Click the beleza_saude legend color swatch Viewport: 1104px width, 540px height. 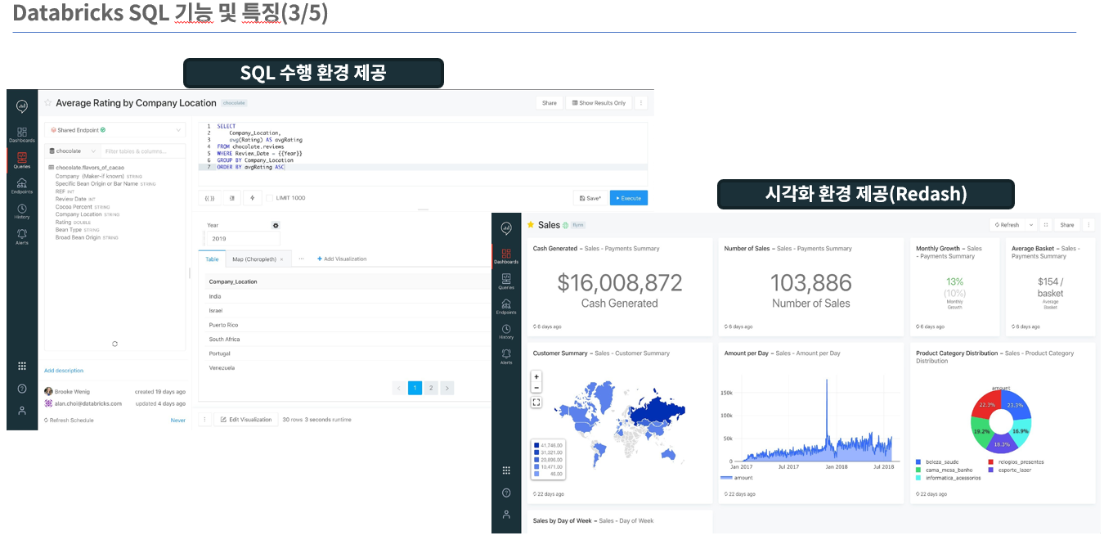919,462
